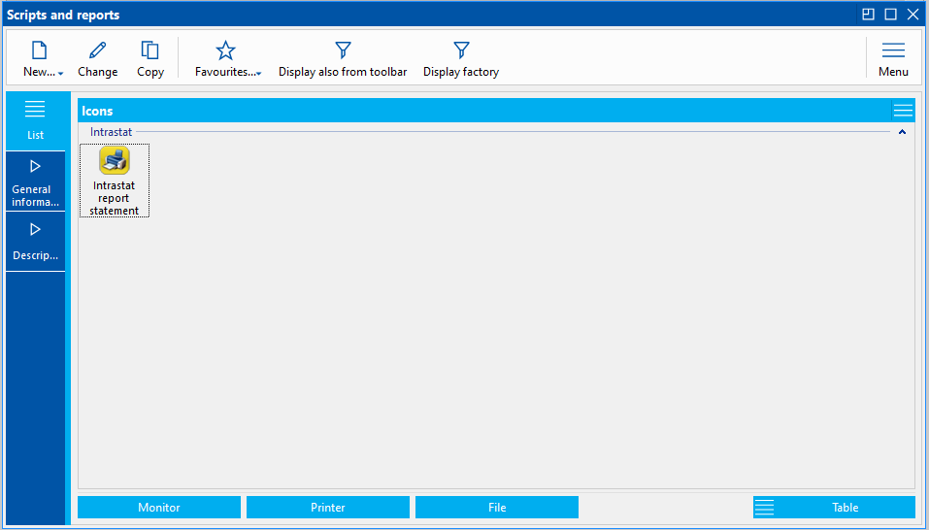Click the File button
The image size is (929, 530).
[x=497, y=508]
